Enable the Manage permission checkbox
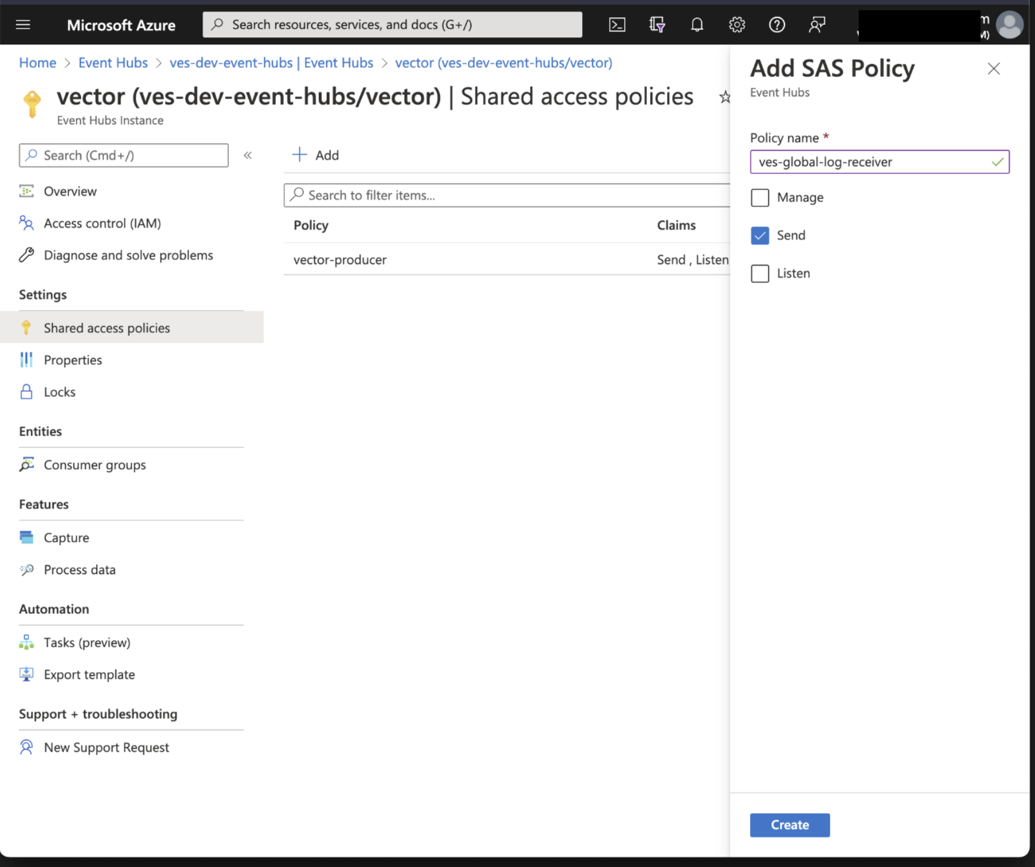This screenshot has width=1035, height=867. [x=760, y=197]
